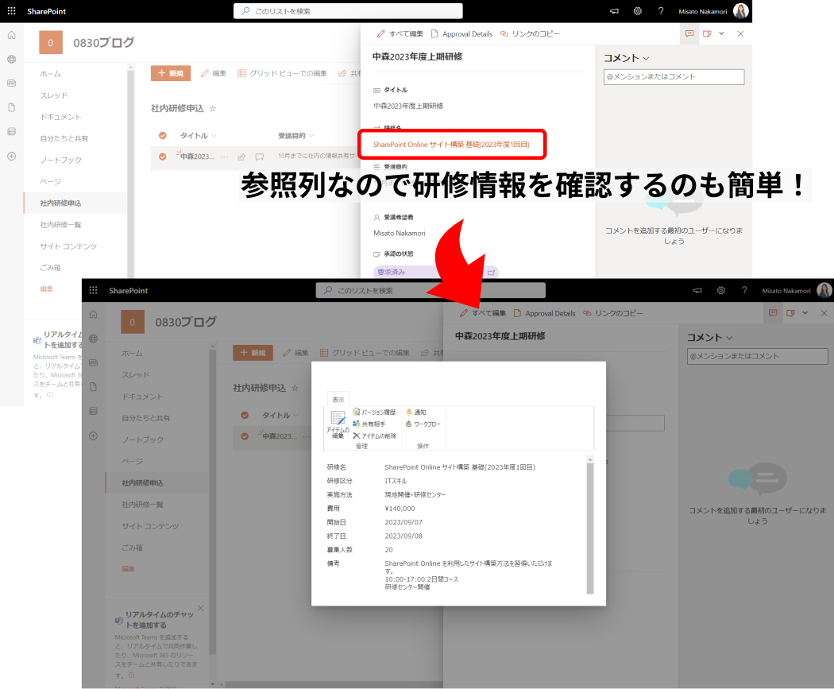The image size is (834, 689).
Task: Toggle the comments pane button in the lower details panel
Action: pyautogui.click(x=773, y=313)
